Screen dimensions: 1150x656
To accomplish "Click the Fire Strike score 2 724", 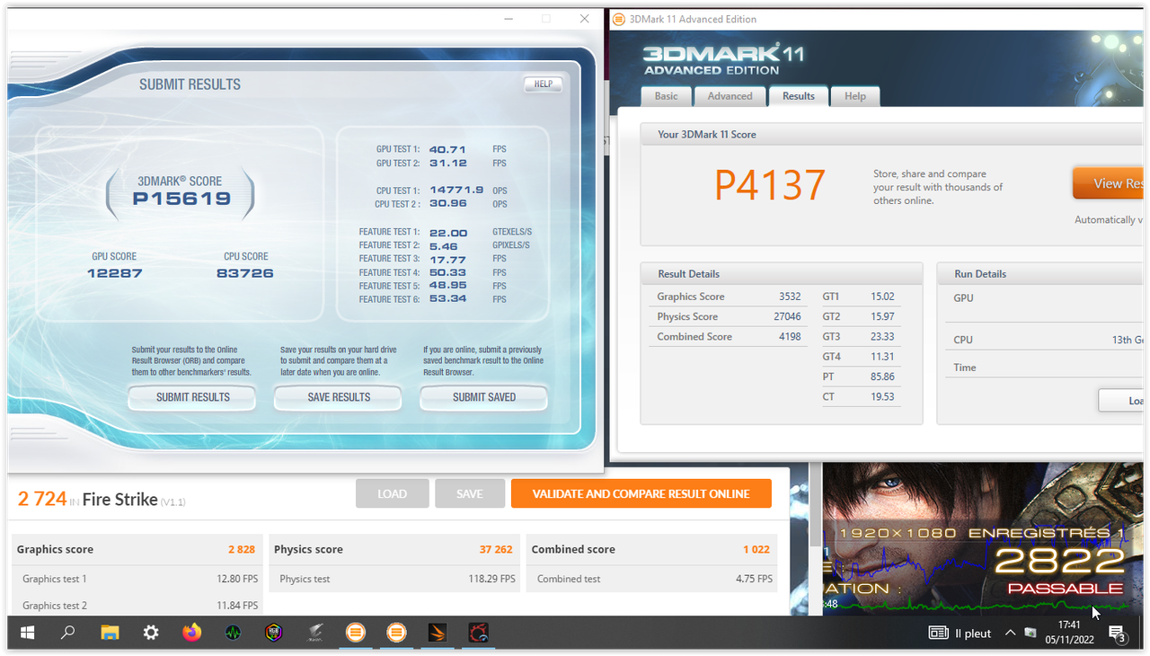I will pyautogui.click(x=42, y=500).
